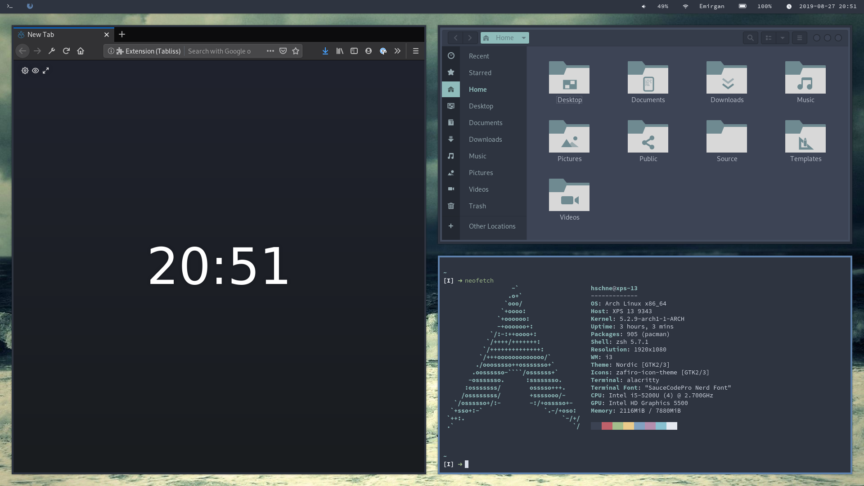Viewport: 864px width, 486px height.
Task: Select the Public folder icon
Action: pos(648,136)
